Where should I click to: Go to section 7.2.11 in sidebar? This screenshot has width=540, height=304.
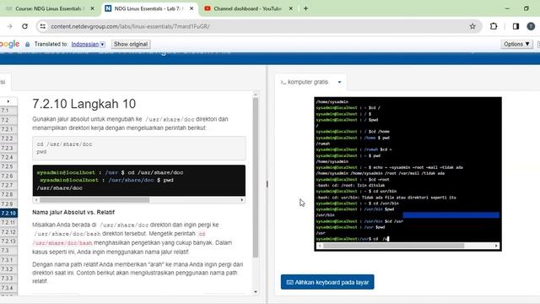point(8,222)
